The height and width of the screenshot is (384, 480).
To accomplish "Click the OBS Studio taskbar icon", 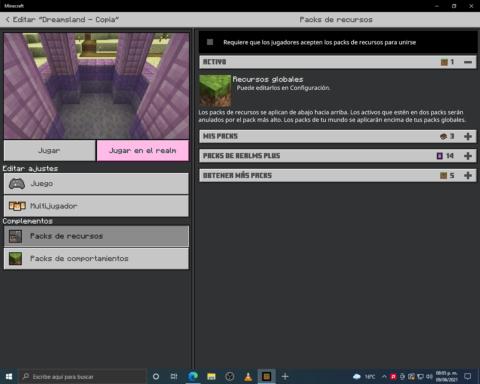I will point(230,376).
